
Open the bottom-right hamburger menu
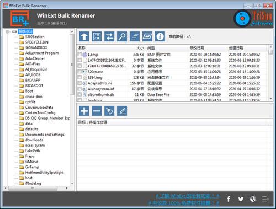265,199
